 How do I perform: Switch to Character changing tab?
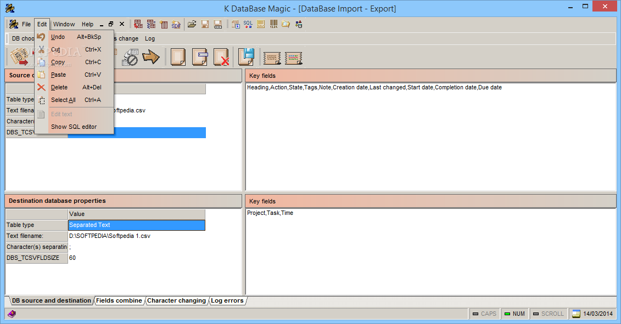[177, 300]
